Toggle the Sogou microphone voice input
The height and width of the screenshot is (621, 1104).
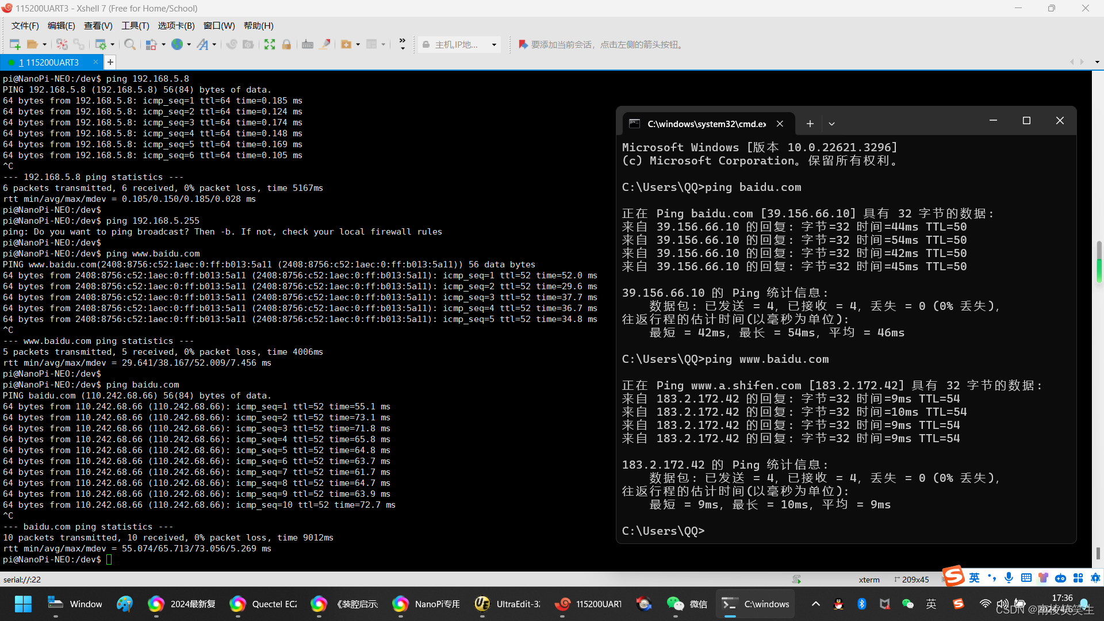[1009, 578]
